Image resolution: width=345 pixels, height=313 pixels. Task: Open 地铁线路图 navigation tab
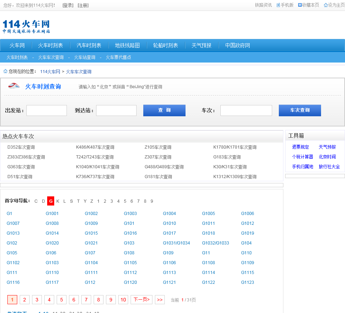click(127, 45)
